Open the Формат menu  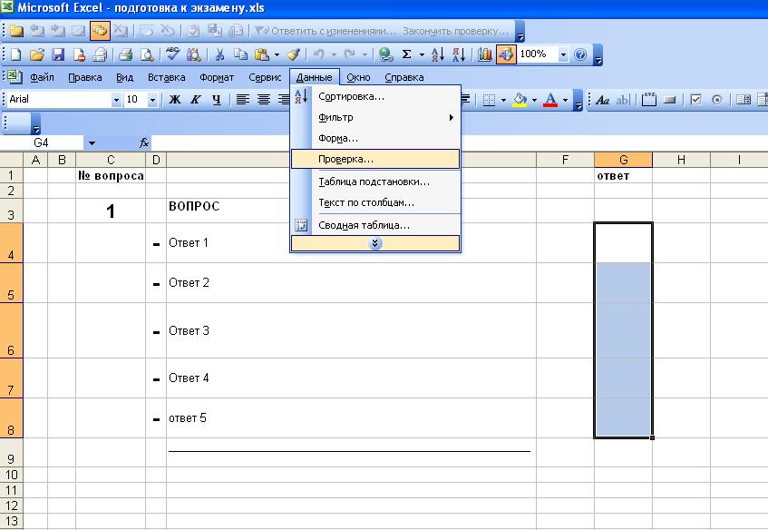217,77
